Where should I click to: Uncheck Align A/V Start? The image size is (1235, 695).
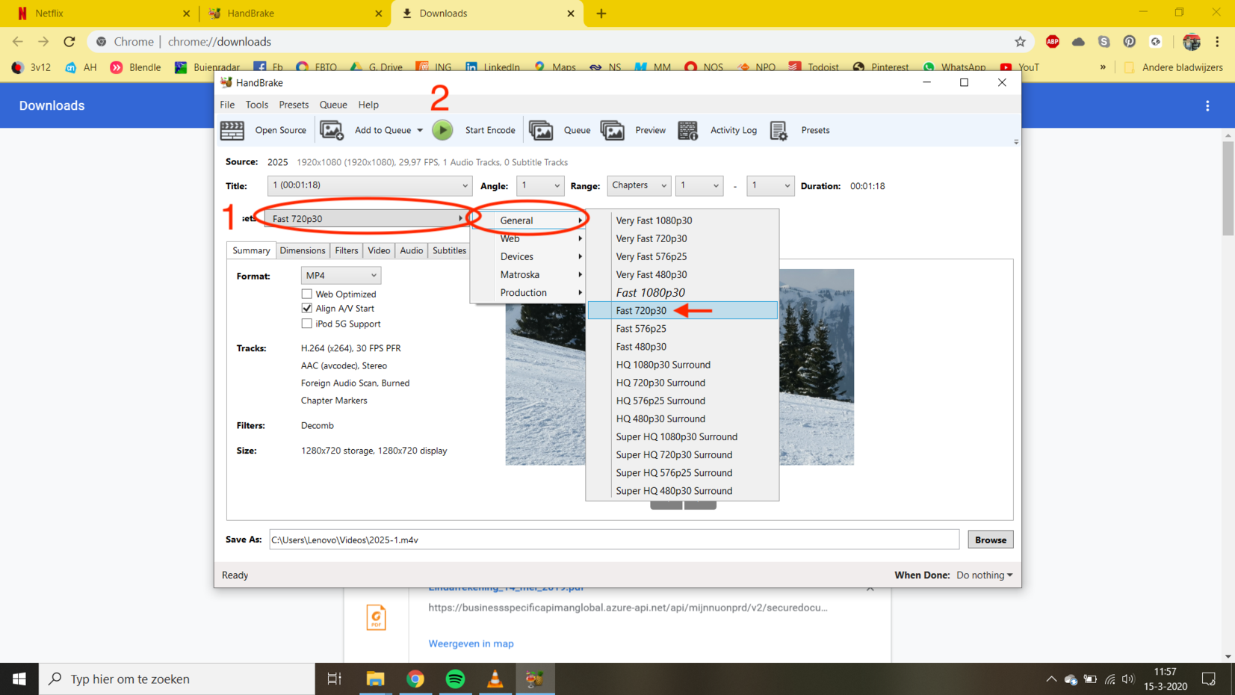(x=307, y=308)
